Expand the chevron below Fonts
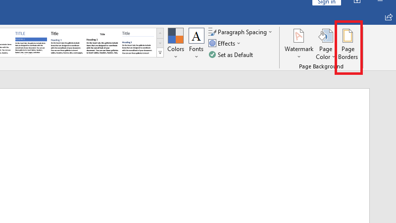Image resolution: width=396 pixels, height=223 pixels. [197, 56]
